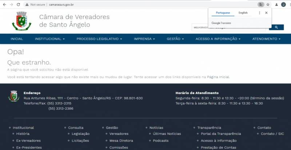Expand the ATENDIMENTO dropdown menu
The height and width of the screenshot is (150, 291).
tap(266, 39)
